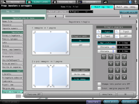Select Mar. rifil. field
Screen dimensions: 139x104
click(106, 43)
